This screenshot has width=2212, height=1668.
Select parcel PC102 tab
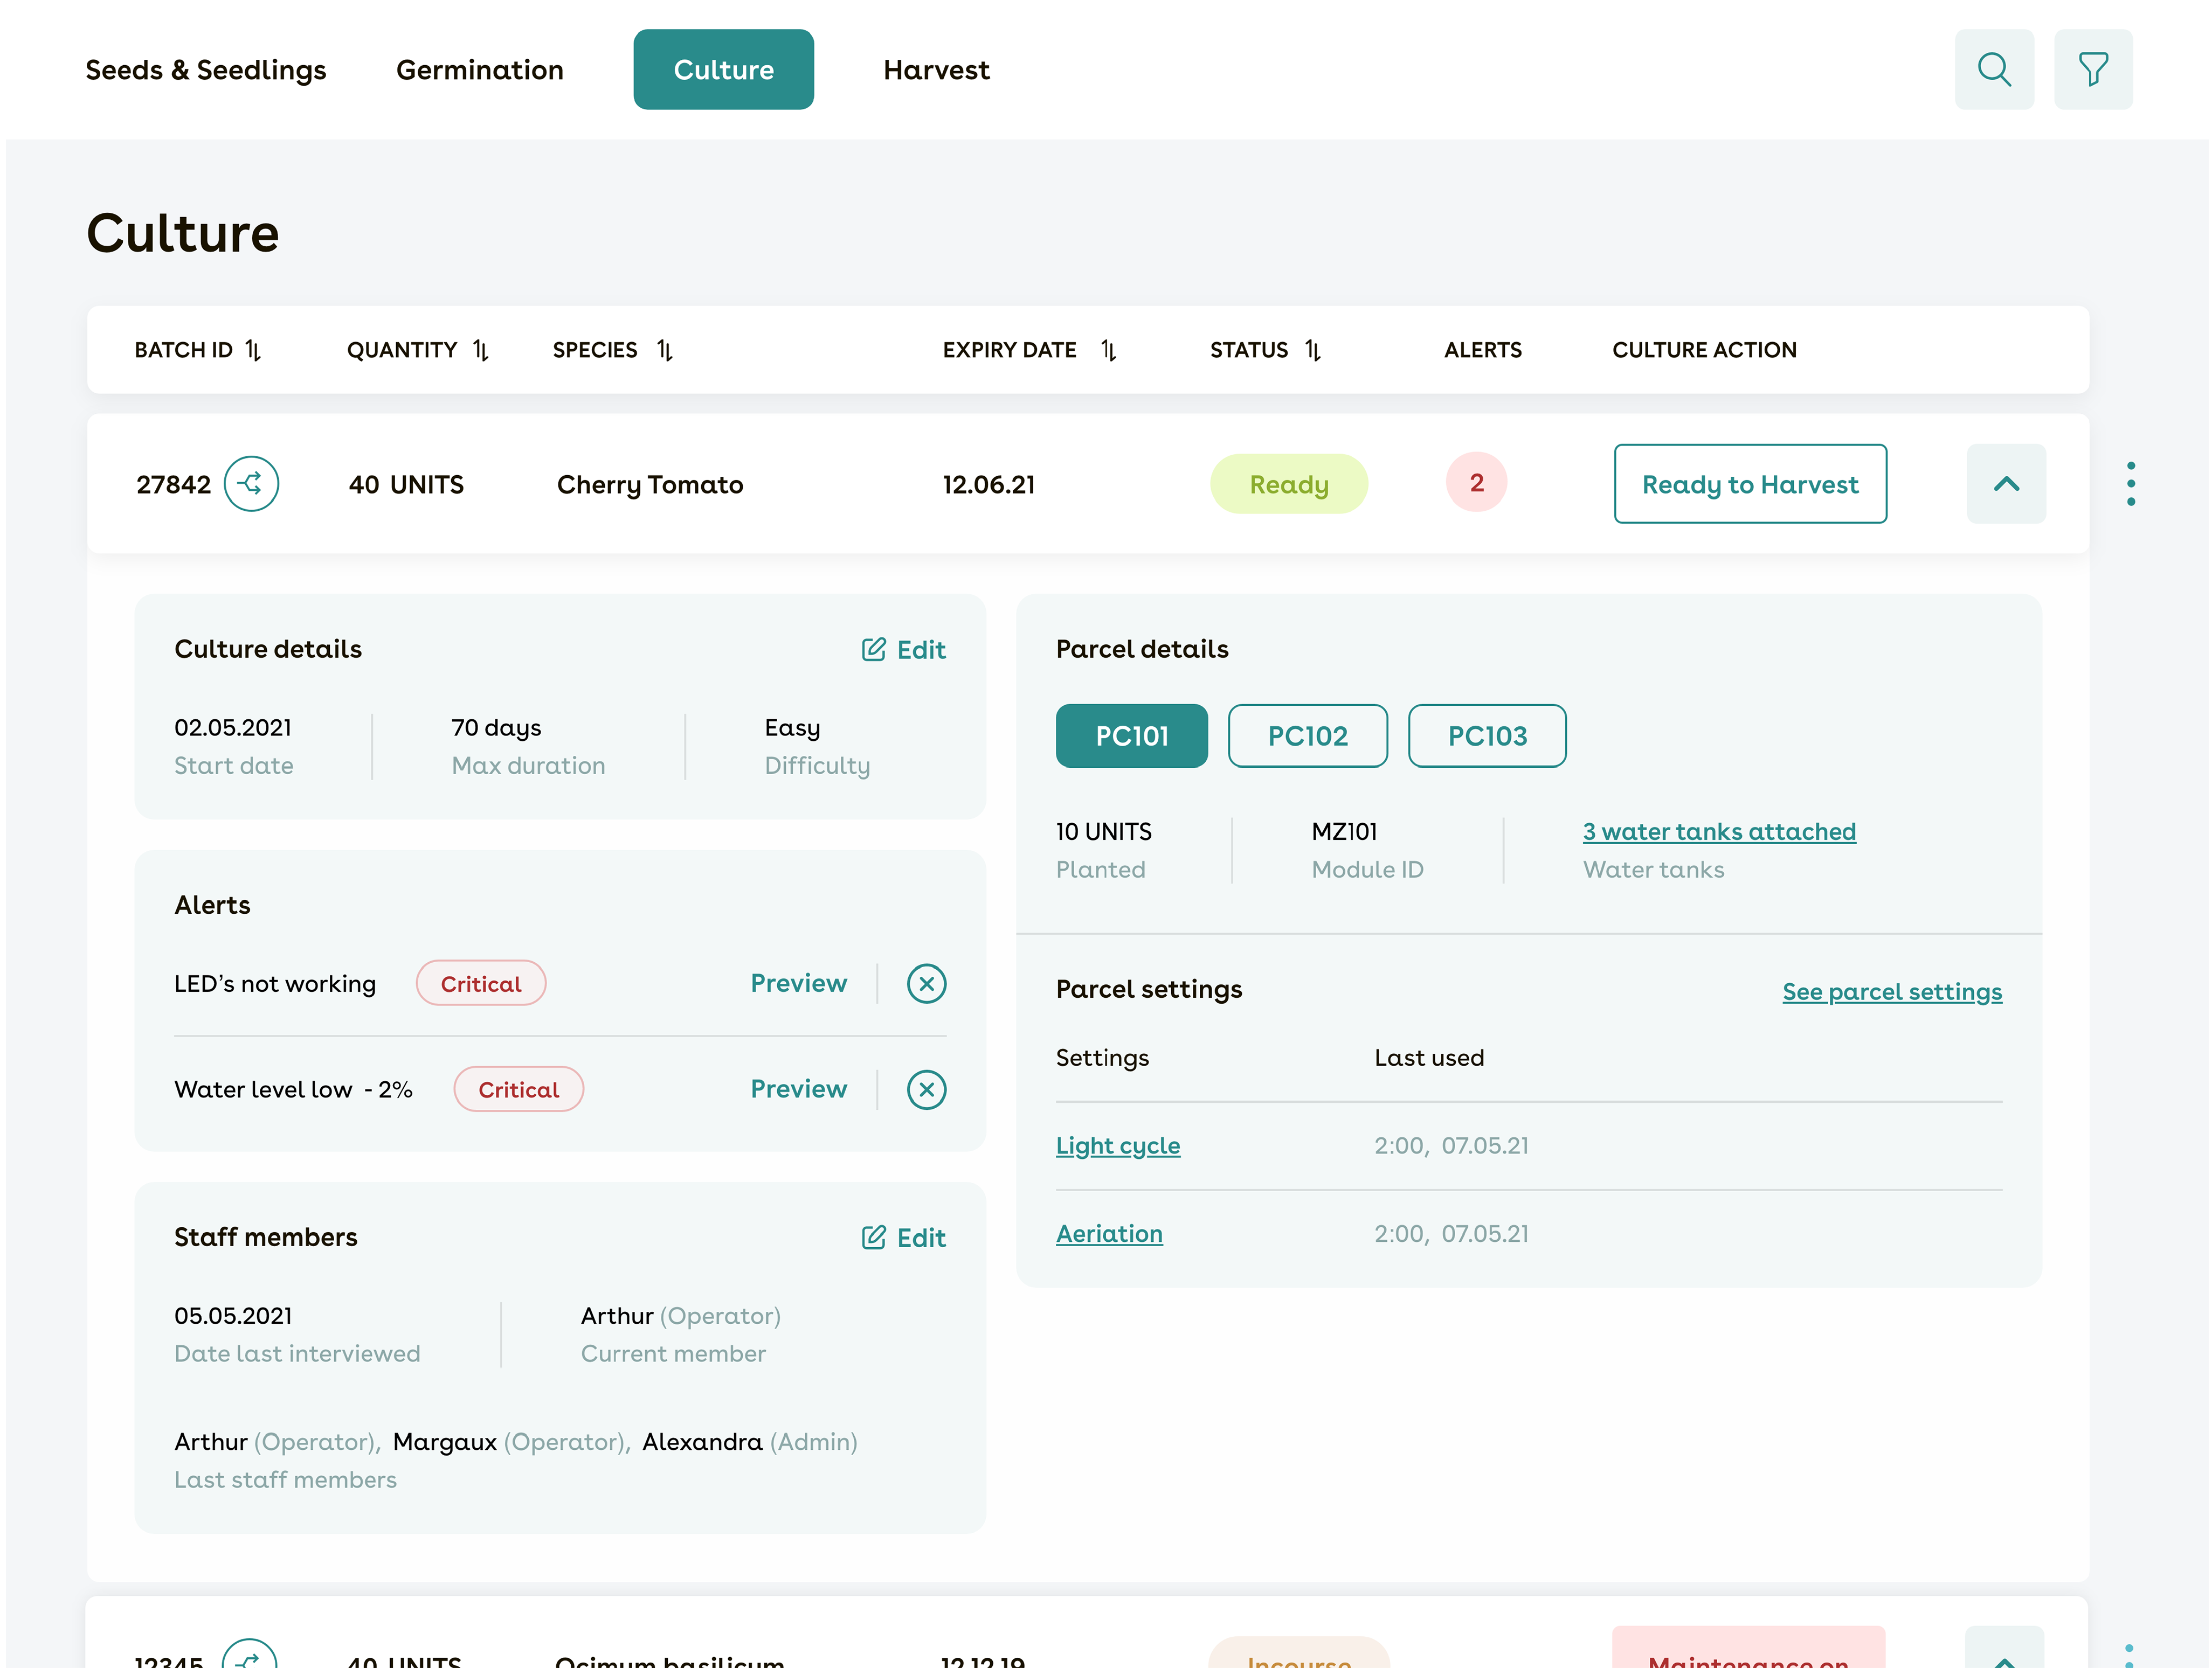point(1308,734)
